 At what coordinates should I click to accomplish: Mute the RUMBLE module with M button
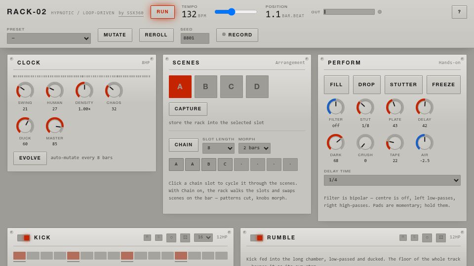pos(403,237)
